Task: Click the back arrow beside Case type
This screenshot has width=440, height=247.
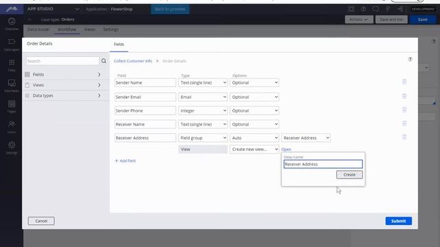Action: (30, 19)
